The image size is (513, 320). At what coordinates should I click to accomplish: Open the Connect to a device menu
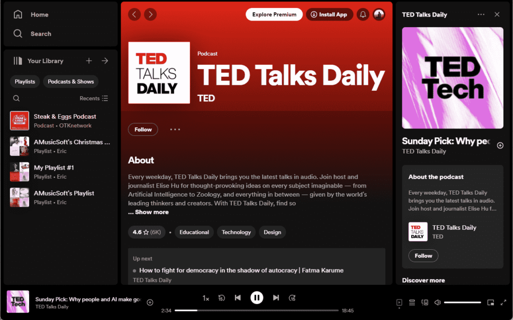[425, 302]
